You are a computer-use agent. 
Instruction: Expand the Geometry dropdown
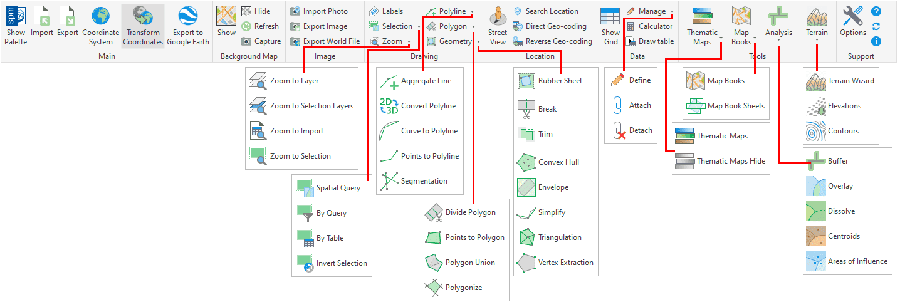point(478,42)
